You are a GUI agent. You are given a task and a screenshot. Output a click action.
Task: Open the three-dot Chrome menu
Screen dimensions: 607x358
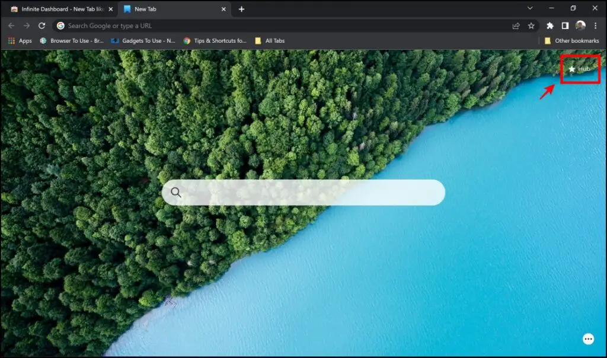[x=595, y=25]
